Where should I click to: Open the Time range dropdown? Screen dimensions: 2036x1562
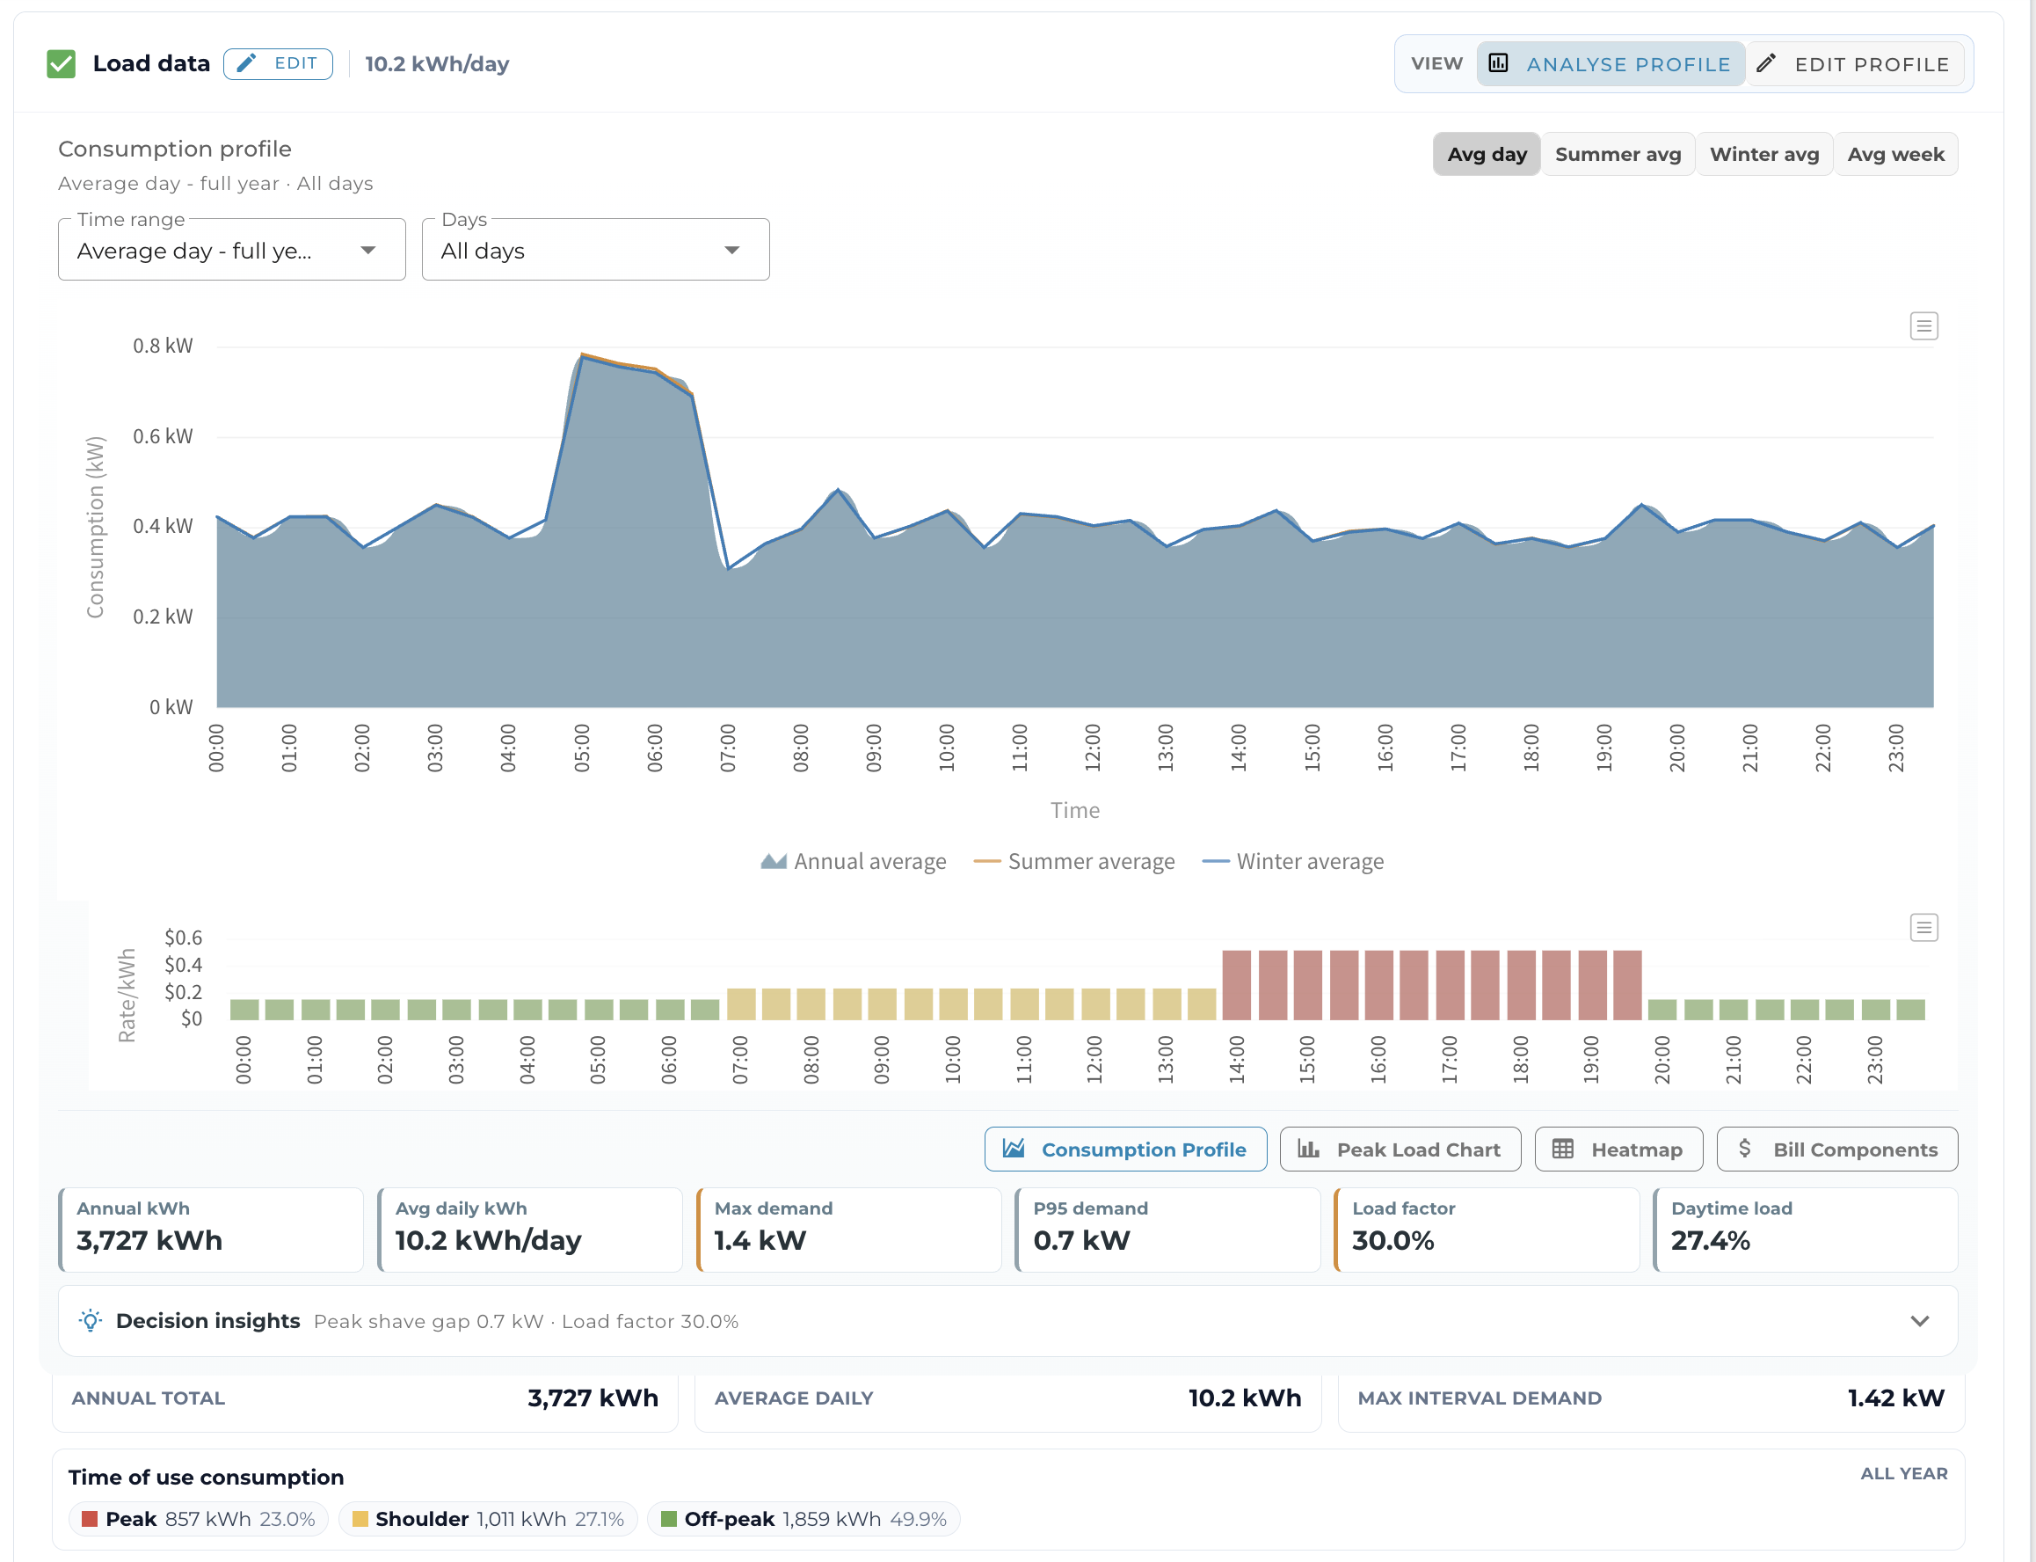(x=231, y=250)
